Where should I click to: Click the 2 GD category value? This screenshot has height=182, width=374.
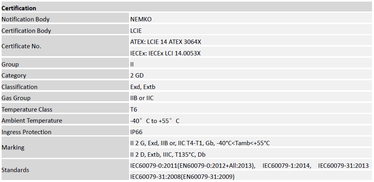coord(137,76)
